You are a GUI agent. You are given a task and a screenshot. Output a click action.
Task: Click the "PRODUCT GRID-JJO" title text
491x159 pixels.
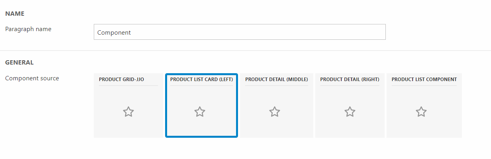click(121, 79)
